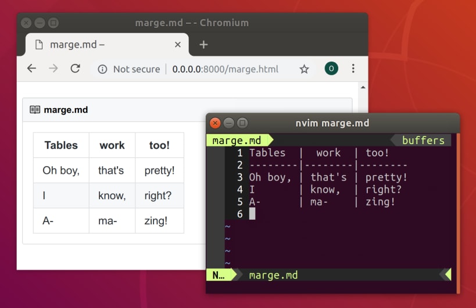476x308 pixels.
Task: Open the green profile avatar in Chromium
Action: point(331,69)
